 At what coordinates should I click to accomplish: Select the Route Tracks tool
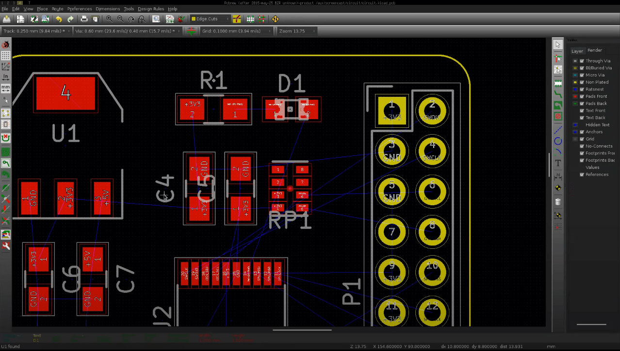558,93
